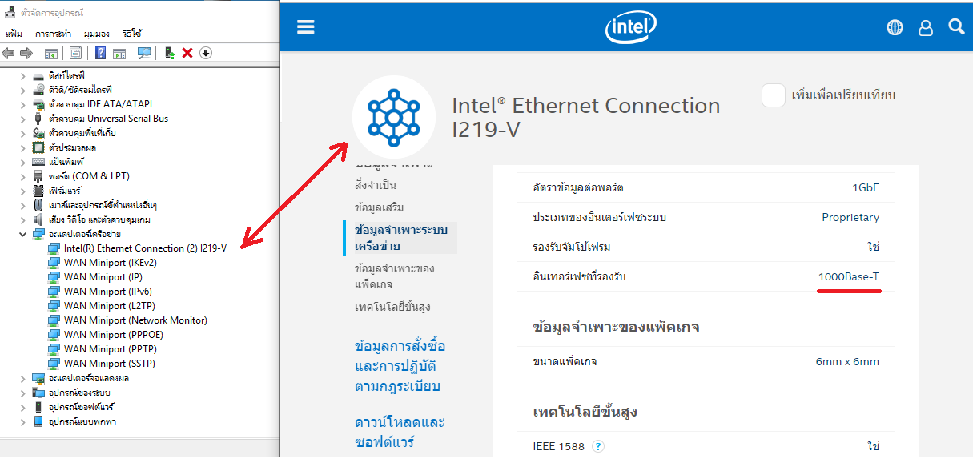Click the Intel logo in header

coord(630,26)
